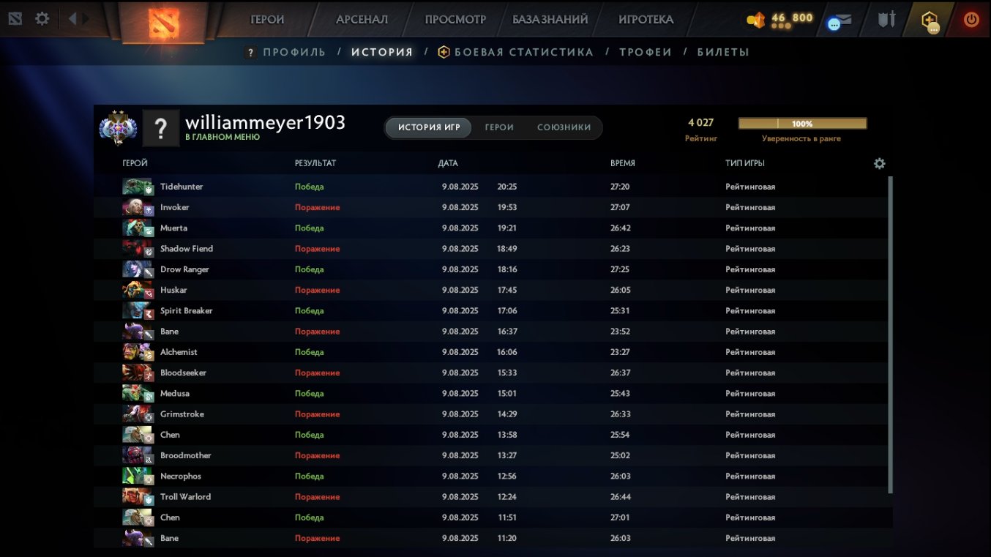Click the Broodmother hero portrait
Image resolution: width=991 pixels, height=557 pixels.
pos(137,455)
